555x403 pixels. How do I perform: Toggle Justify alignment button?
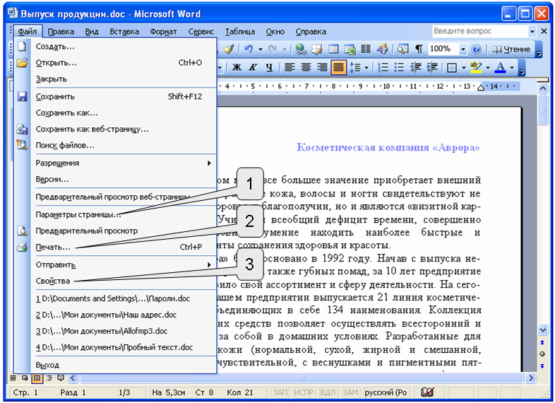tap(338, 67)
